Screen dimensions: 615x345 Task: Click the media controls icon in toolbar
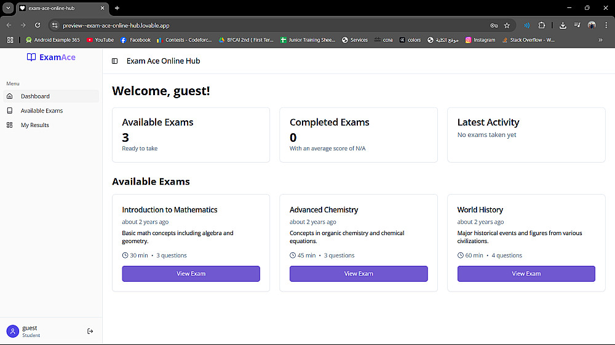click(x=577, y=25)
